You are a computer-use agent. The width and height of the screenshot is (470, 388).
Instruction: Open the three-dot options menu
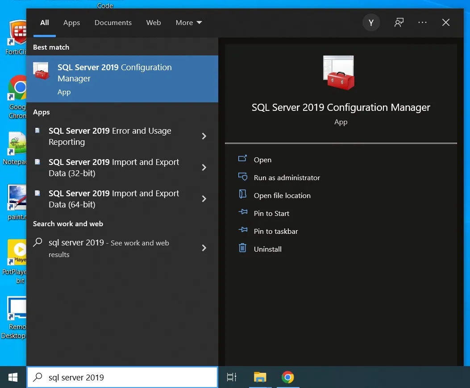(x=422, y=22)
